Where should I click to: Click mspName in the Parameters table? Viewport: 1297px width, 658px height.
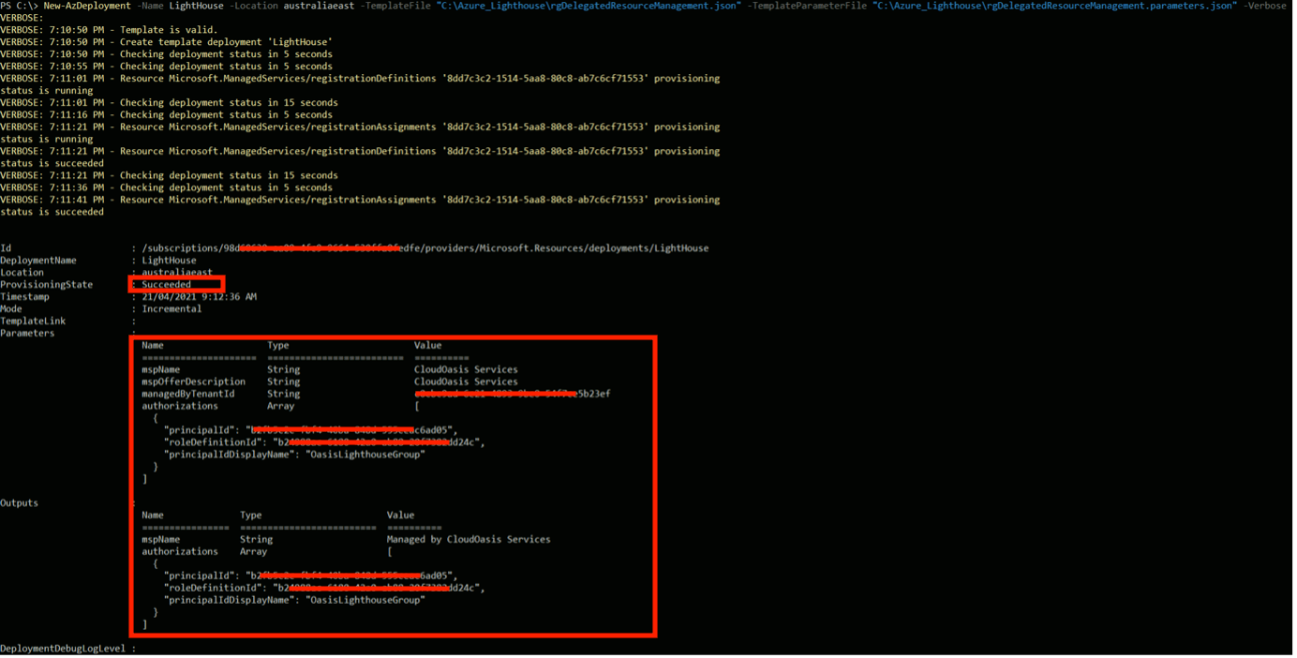pyautogui.click(x=161, y=370)
